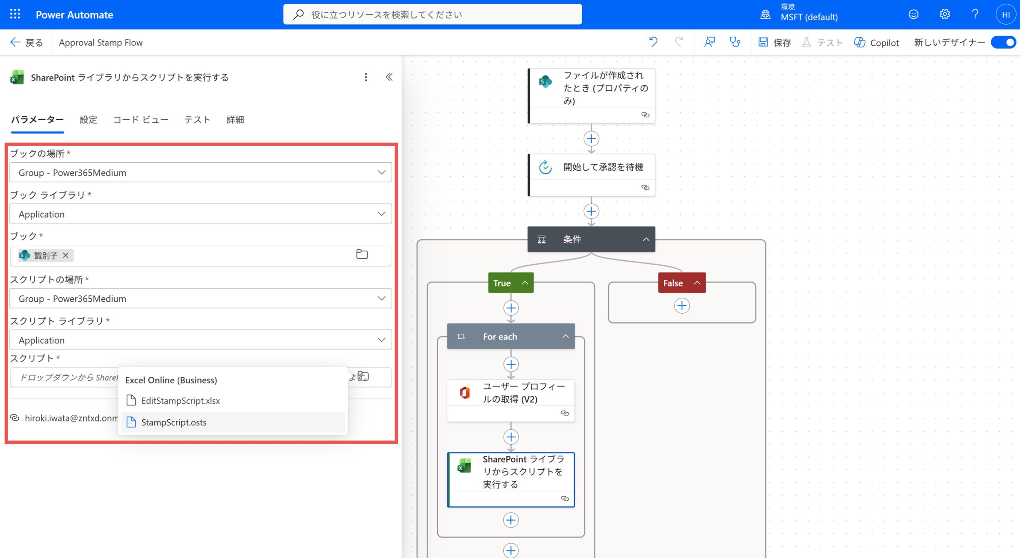Image resolution: width=1020 pixels, height=558 pixels.
Task: Remove the 識別子 token from the ブック field
Action: tap(66, 256)
